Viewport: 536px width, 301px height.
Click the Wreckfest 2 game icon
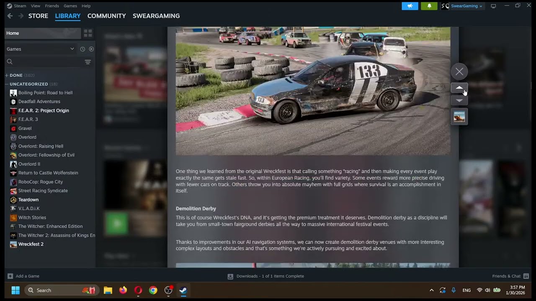(x=13, y=244)
